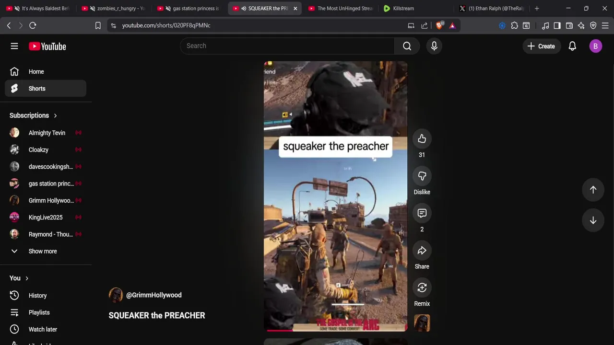Open Raymond - Thou... subscription channel
Viewport: 614px width, 345px height.
pos(46,234)
